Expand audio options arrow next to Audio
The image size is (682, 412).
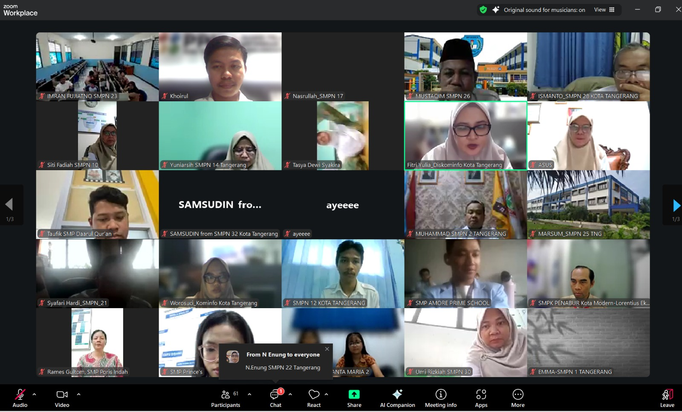pos(35,394)
